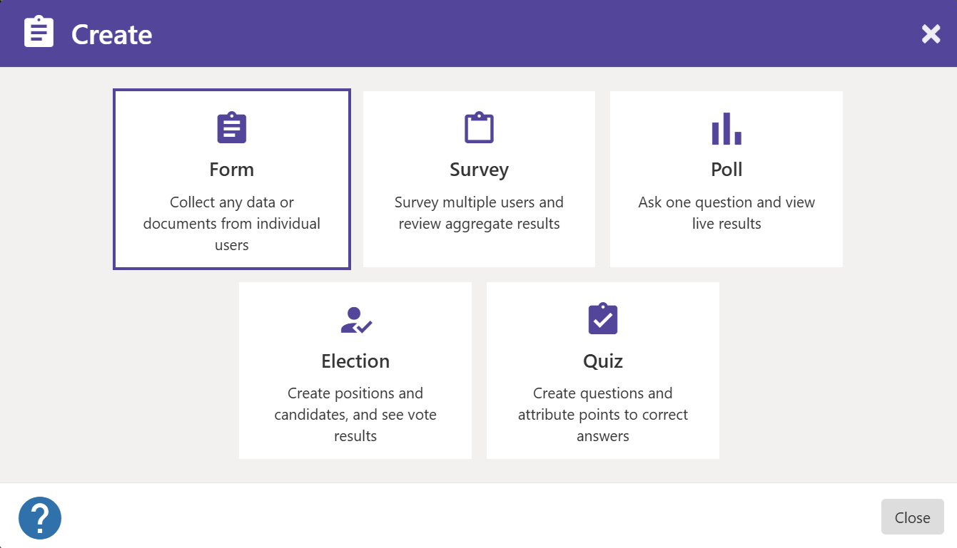Choose the Survey heading
The width and height of the screenshot is (957, 548).
coord(479,170)
